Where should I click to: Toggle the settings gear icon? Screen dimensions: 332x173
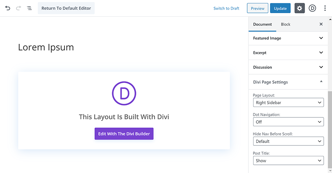tap(300, 8)
